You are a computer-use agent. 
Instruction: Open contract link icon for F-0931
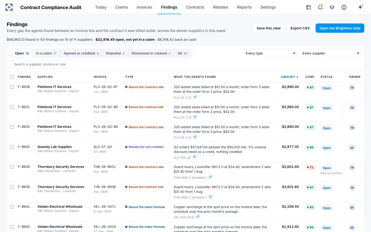tap(195, 117)
